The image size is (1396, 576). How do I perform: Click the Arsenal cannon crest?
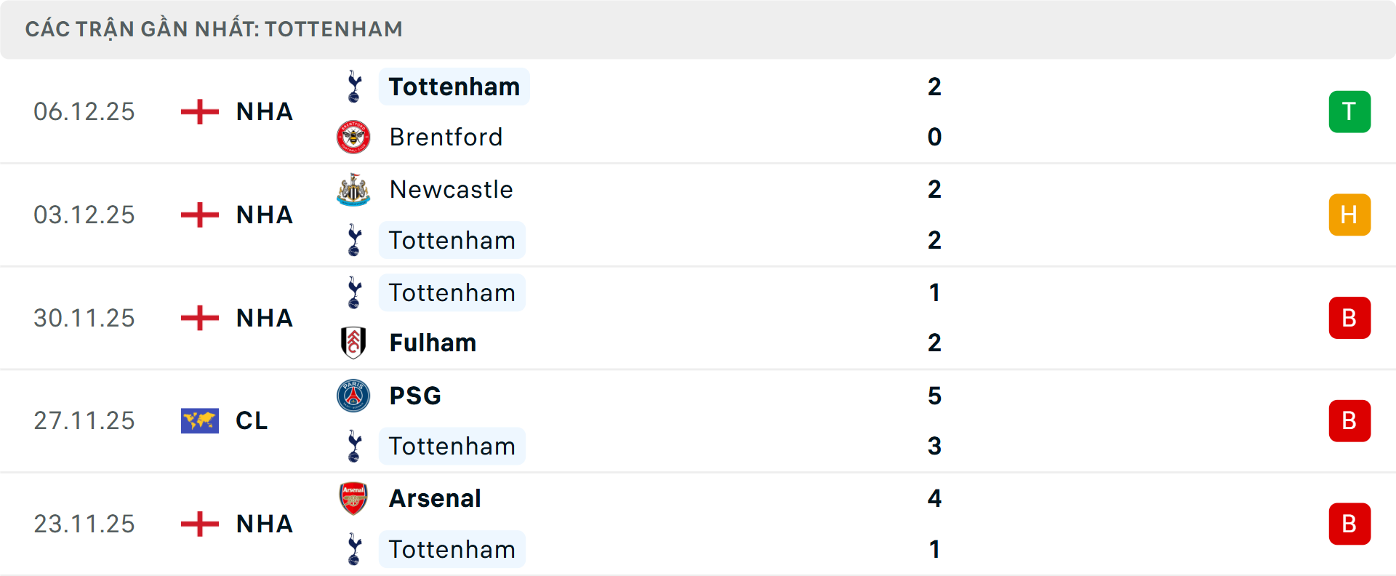353,499
